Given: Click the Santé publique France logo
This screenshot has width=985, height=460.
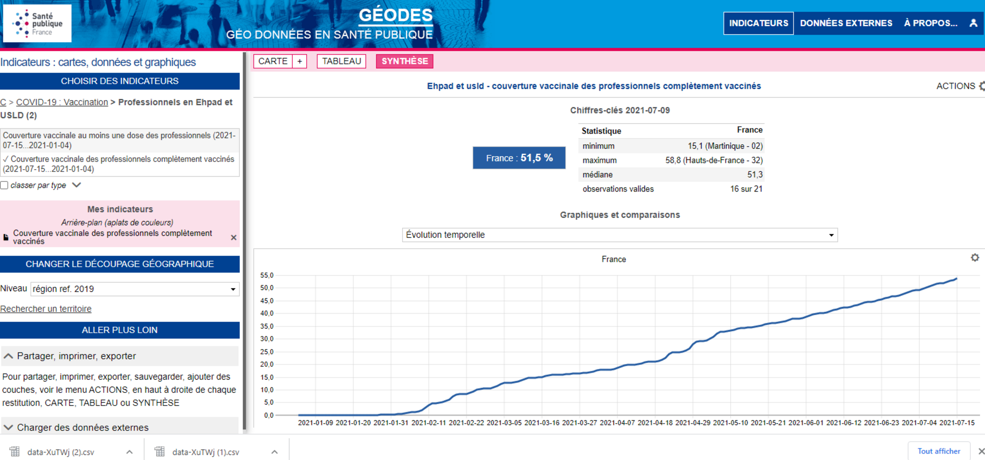Looking at the screenshot, I should pyautogui.click(x=37, y=23).
